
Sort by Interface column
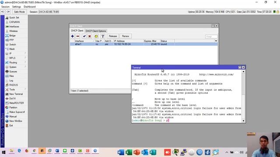84,41
